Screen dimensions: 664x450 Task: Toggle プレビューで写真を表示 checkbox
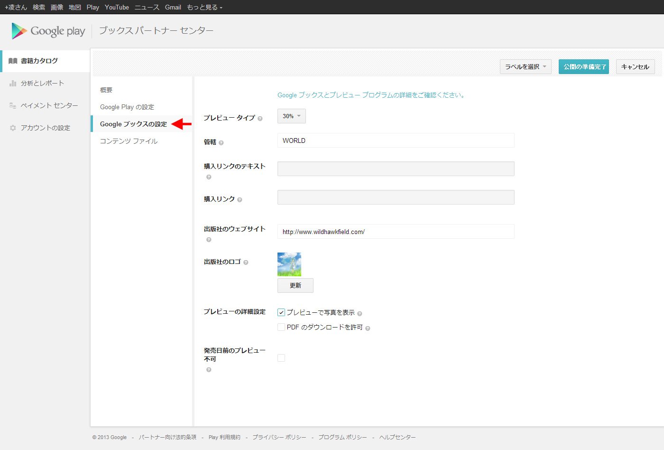[x=281, y=312]
